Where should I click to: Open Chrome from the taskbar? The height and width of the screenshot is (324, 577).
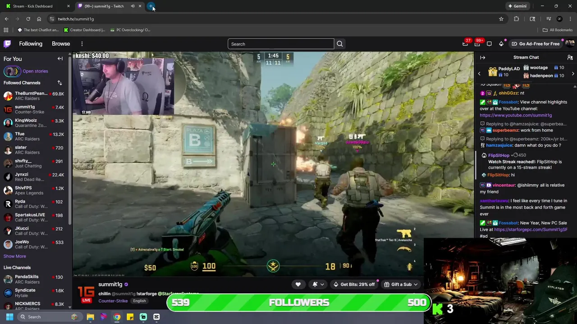pyautogui.click(x=117, y=317)
